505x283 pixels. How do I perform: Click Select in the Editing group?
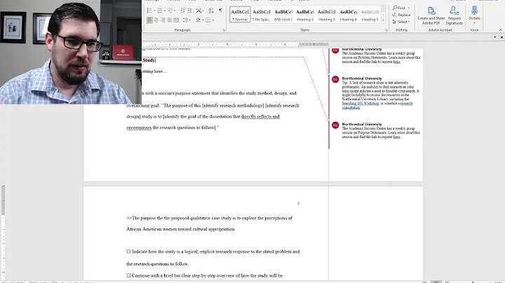pos(400,22)
